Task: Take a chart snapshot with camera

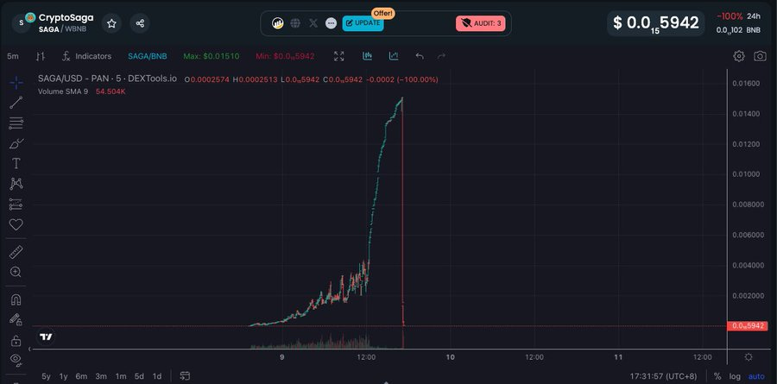Action: tap(760, 56)
